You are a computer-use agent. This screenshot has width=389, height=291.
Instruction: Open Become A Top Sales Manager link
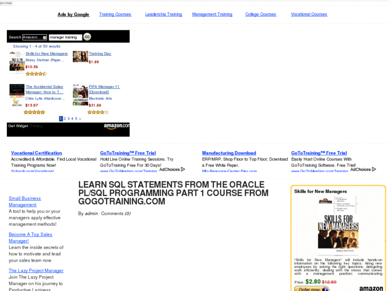30,238
